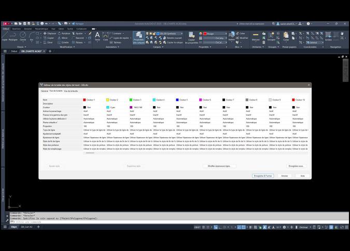The width and height of the screenshot is (350, 251).
Task: Select the Cyan color cell
Action: click(117, 107)
